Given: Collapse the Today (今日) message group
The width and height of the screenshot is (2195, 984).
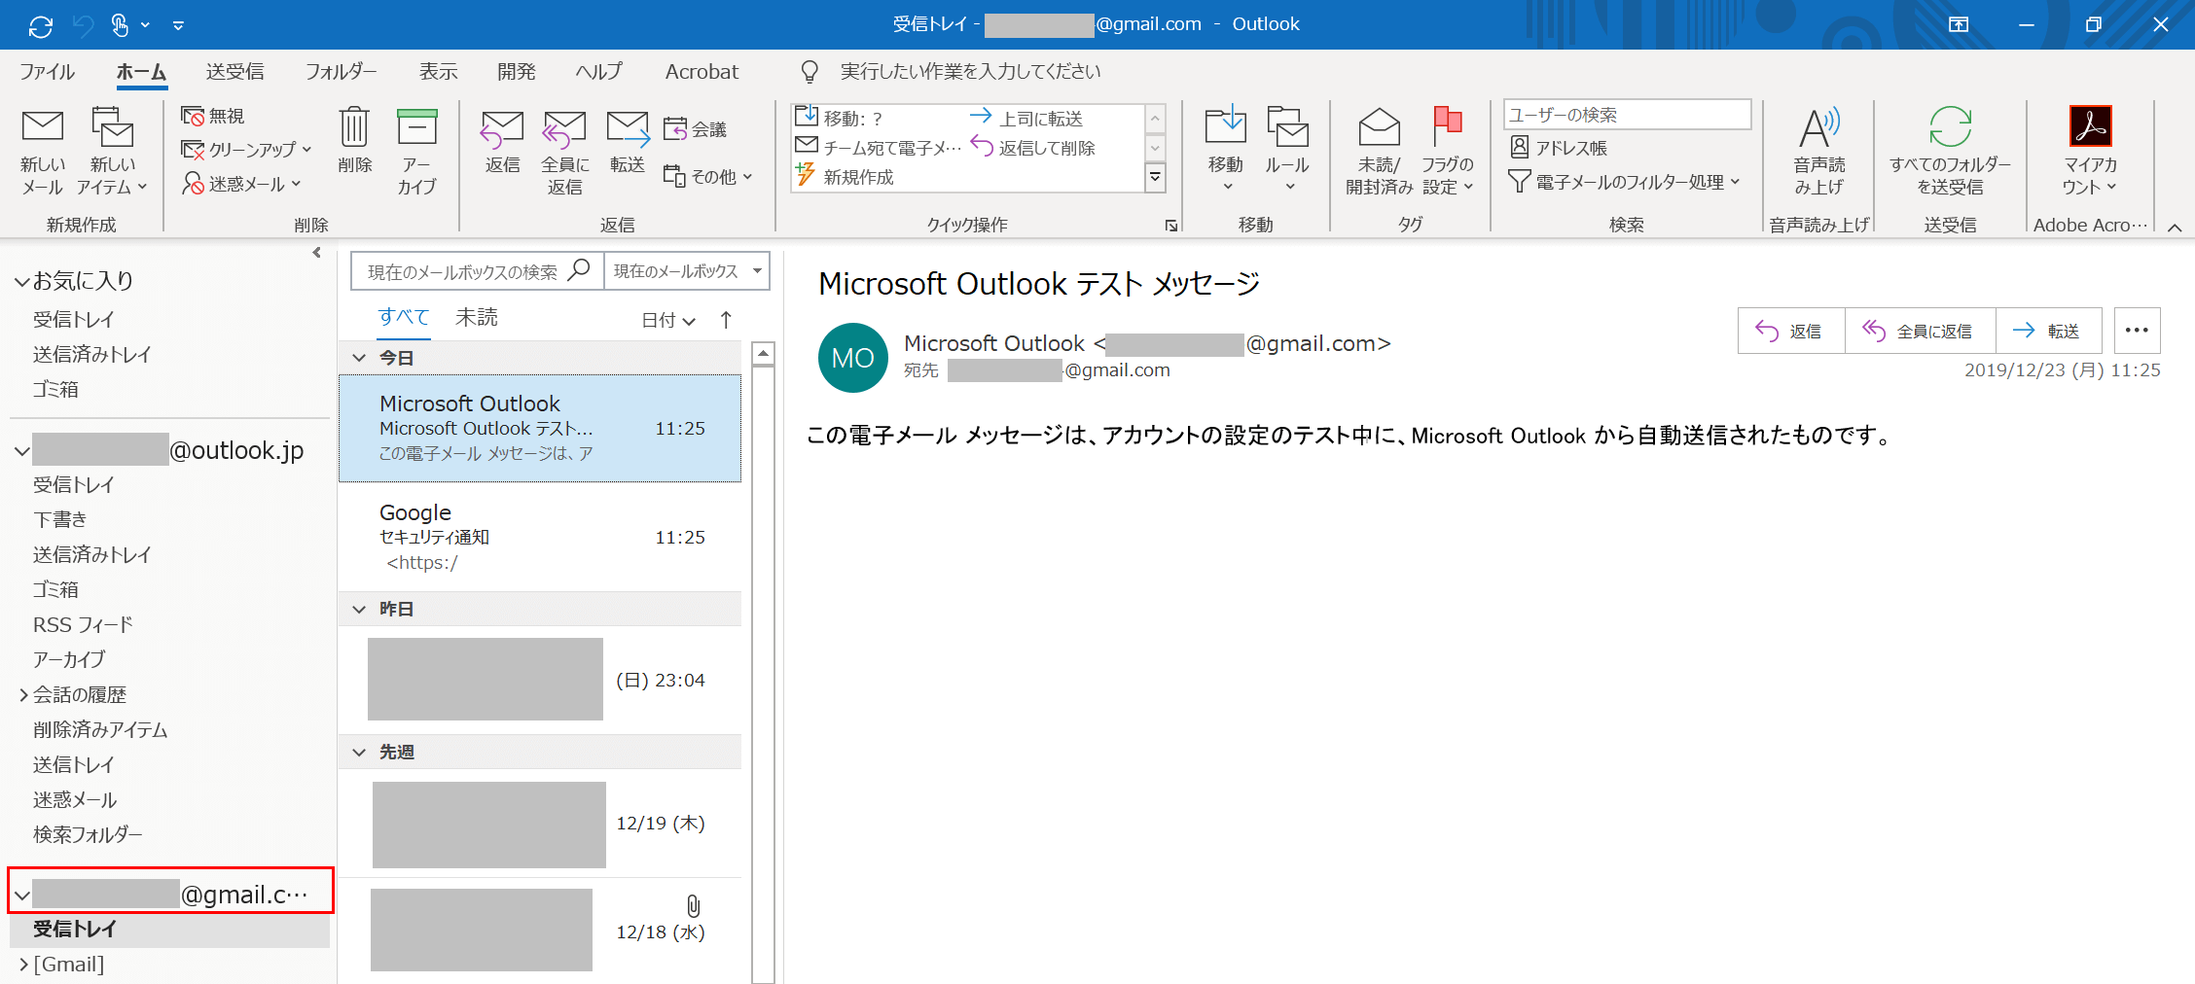Looking at the screenshot, I should 359,358.
